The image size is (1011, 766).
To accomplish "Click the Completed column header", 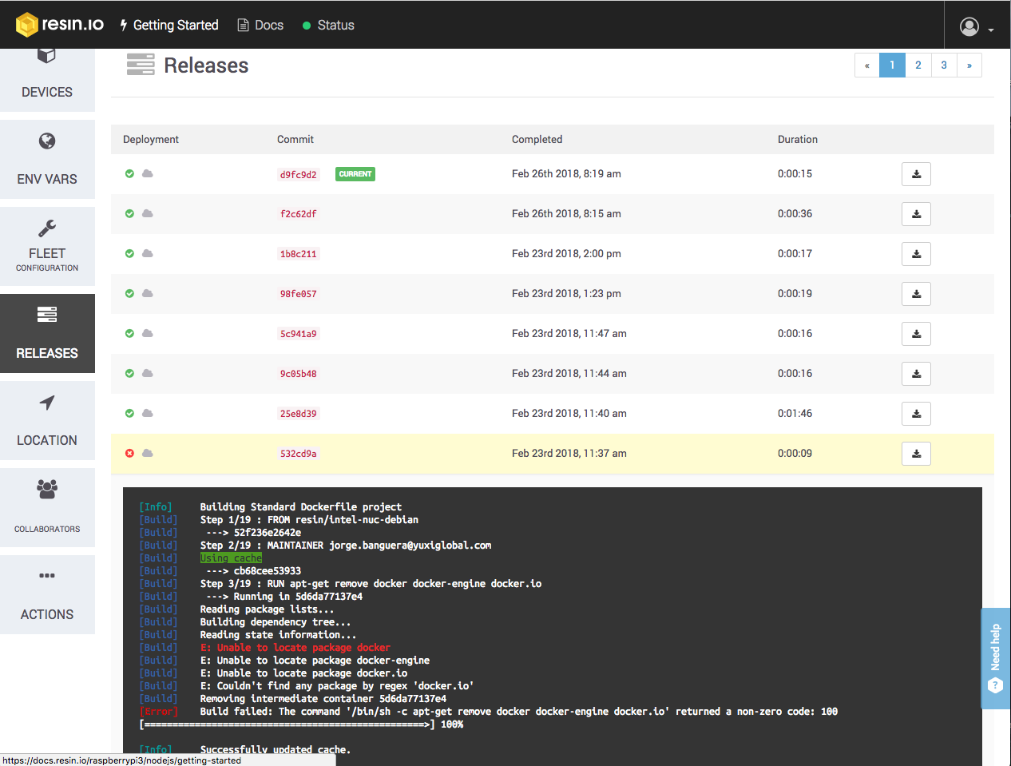I will tap(537, 139).
